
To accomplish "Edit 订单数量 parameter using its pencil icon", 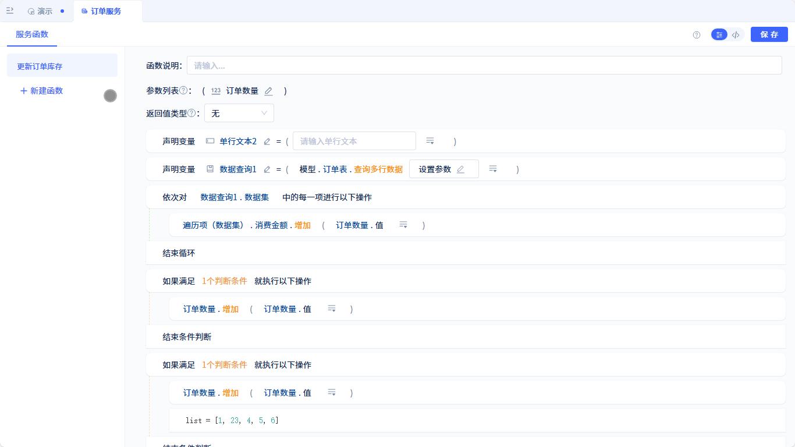I will click(x=268, y=91).
